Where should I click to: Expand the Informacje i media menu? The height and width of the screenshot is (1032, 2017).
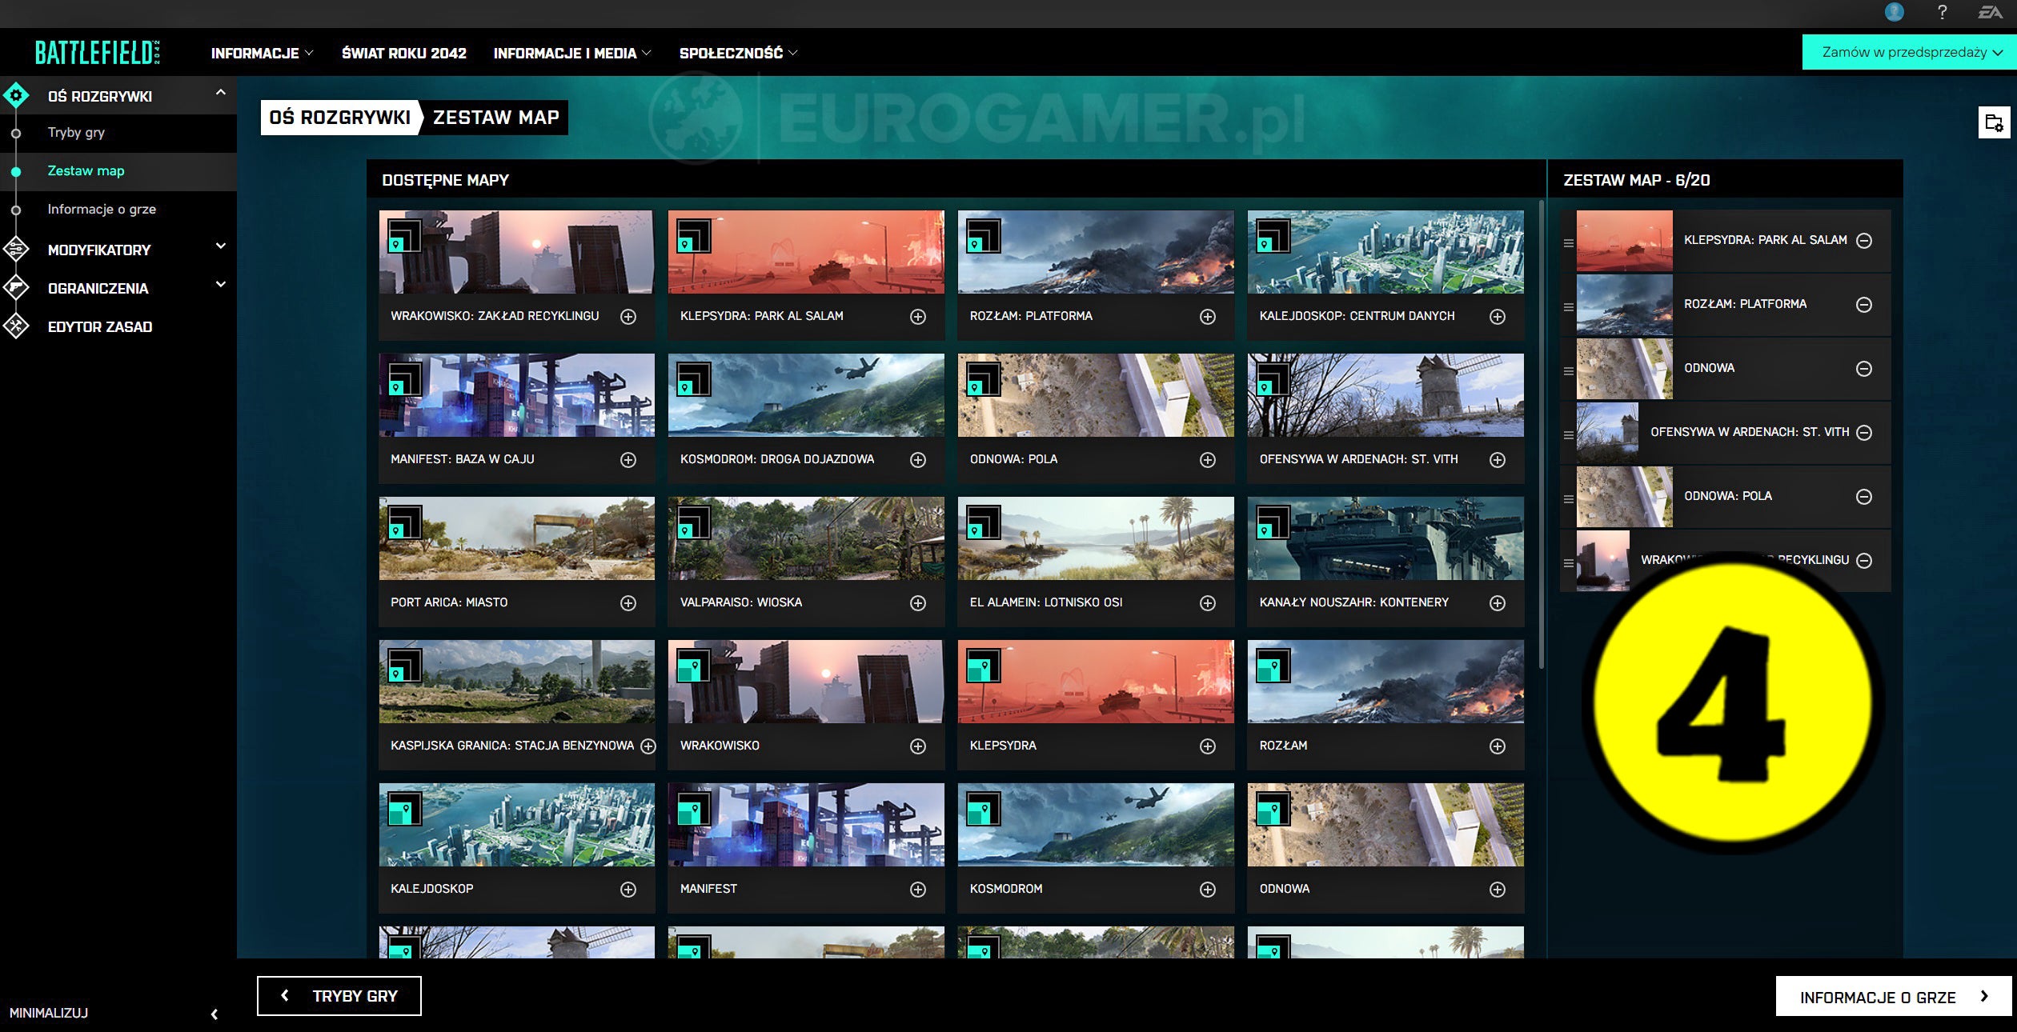572,54
